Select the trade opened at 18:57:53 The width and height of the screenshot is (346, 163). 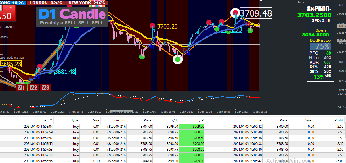point(172,150)
